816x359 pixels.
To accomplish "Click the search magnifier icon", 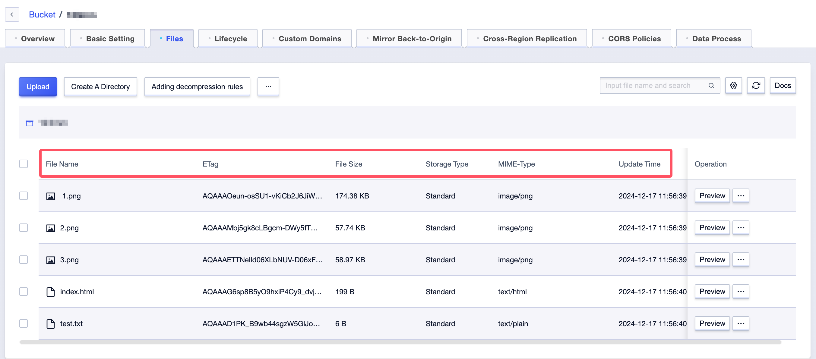I will pyautogui.click(x=711, y=86).
